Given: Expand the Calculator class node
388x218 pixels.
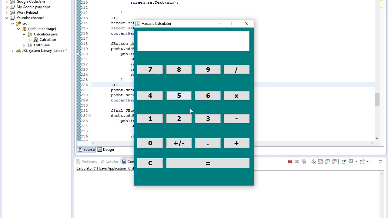Looking at the screenshot, I should coord(30,40).
